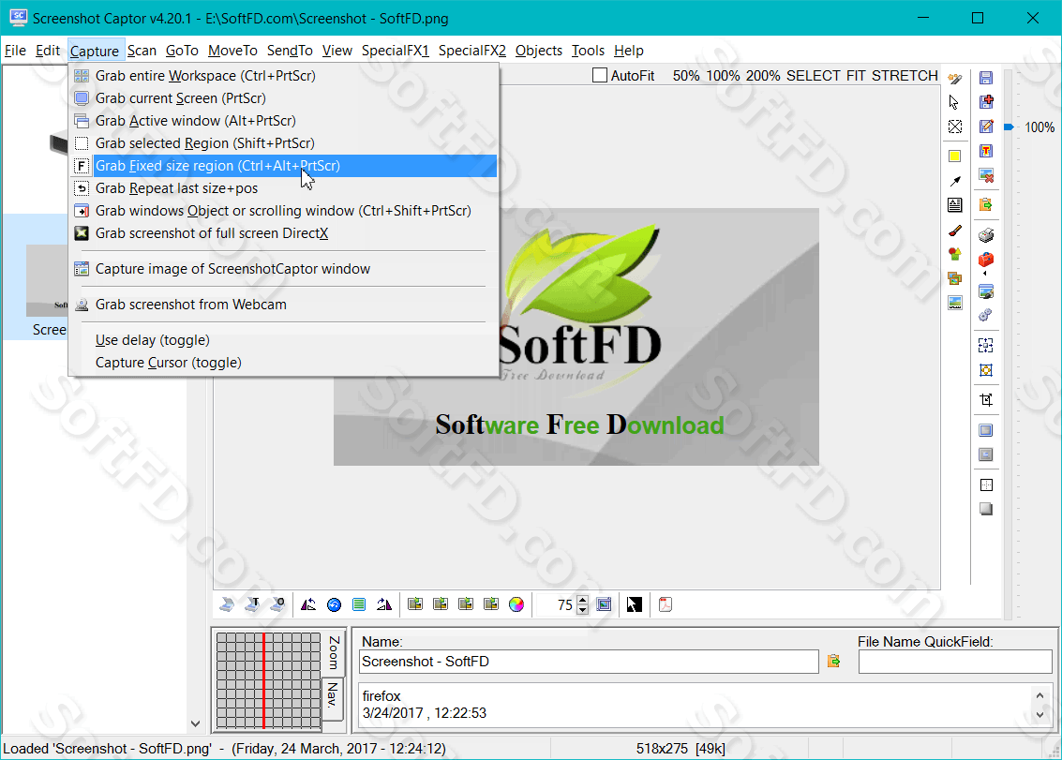The image size is (1062, 760).
Task: Click the blue floppy save icon
Action: point(986,78)
